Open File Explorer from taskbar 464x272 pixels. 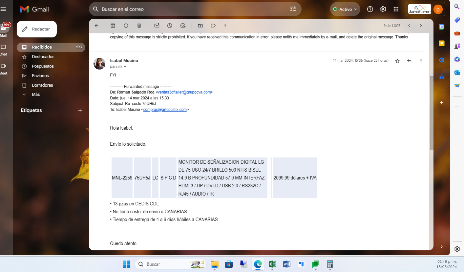coord(215,264)
